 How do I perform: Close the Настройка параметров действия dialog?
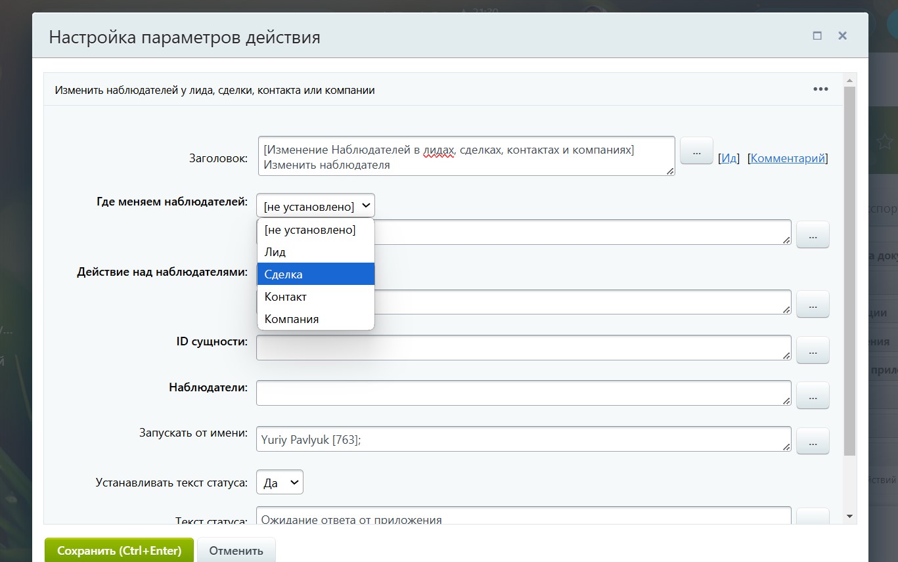pyautogui.click(x=842, y=36)
